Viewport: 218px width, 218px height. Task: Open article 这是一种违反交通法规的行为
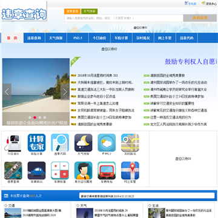pos(171,117)
